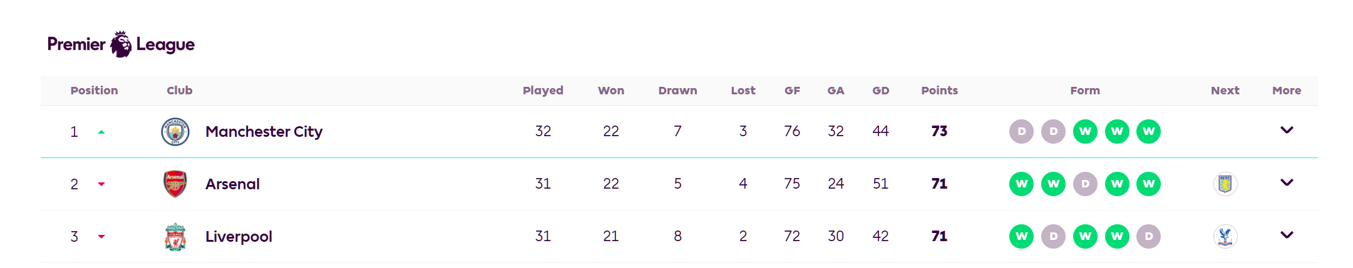The width and height of the screenshot is (1353, 268).
Task: Click the Manchester City club crest
Action: tap(175, 132)
